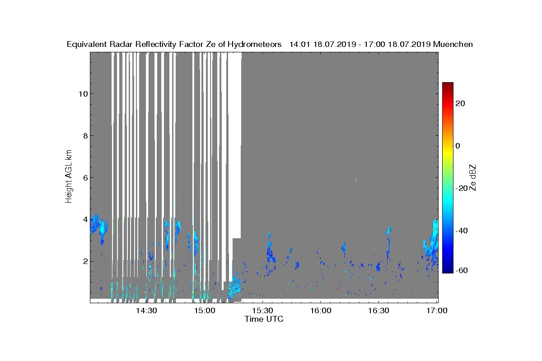Click the yellow region of the colorbar
Viewport: 542px width, 361px height.
pyautogui.click(x=448, y=151)
